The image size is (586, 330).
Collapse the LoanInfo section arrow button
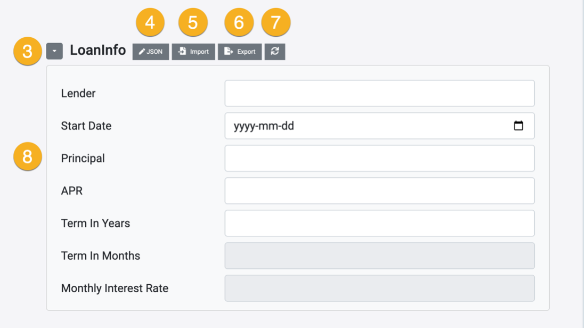point(54,51)
